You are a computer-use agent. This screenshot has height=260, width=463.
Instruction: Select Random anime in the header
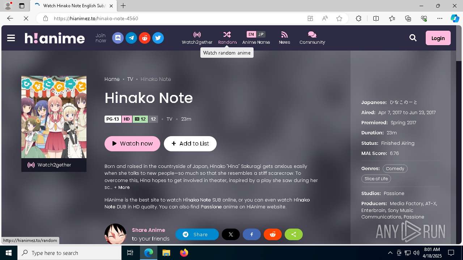(x=227, y=38)
